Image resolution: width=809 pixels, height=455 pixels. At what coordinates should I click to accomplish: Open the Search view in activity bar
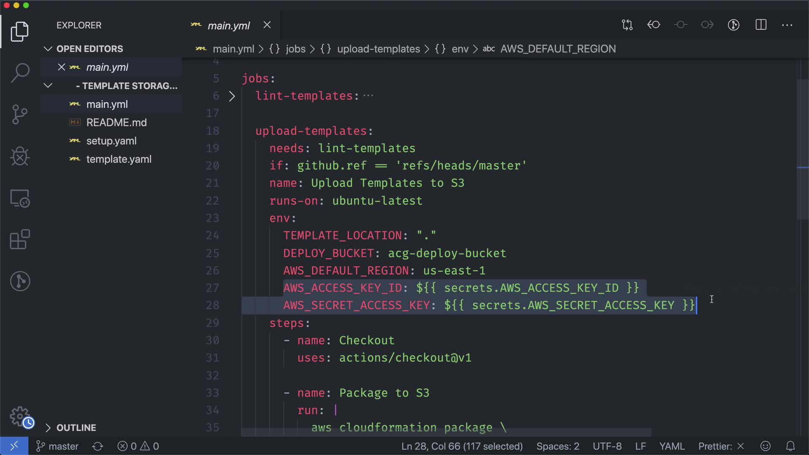tap(20, 72)
